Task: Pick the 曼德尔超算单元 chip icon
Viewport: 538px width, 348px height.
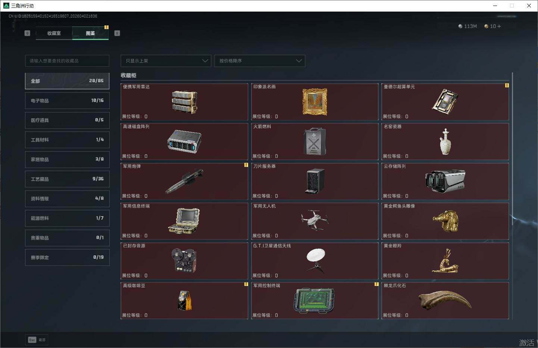Action: tap(445, 101)
